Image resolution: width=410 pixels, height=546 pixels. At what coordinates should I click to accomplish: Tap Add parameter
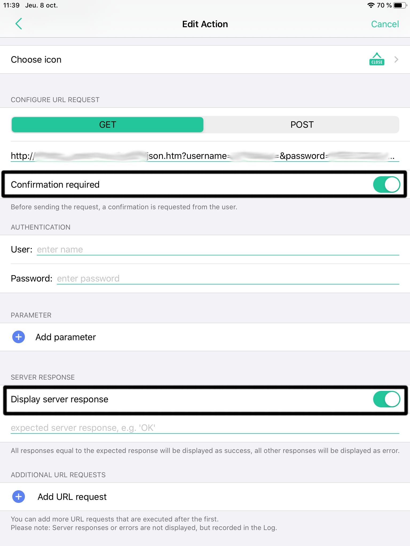(x=65, y=337)
